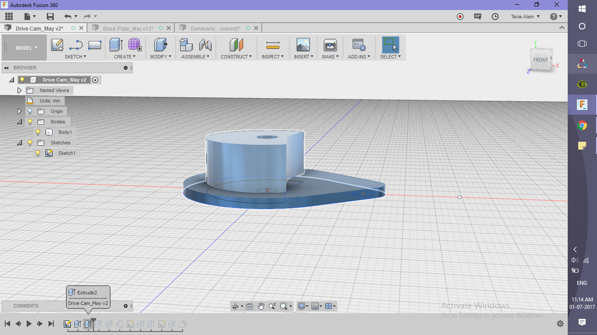The height and width of the screenshot is (335, 597).
Task: Click the Undo arrow
Action: point(68,17)
